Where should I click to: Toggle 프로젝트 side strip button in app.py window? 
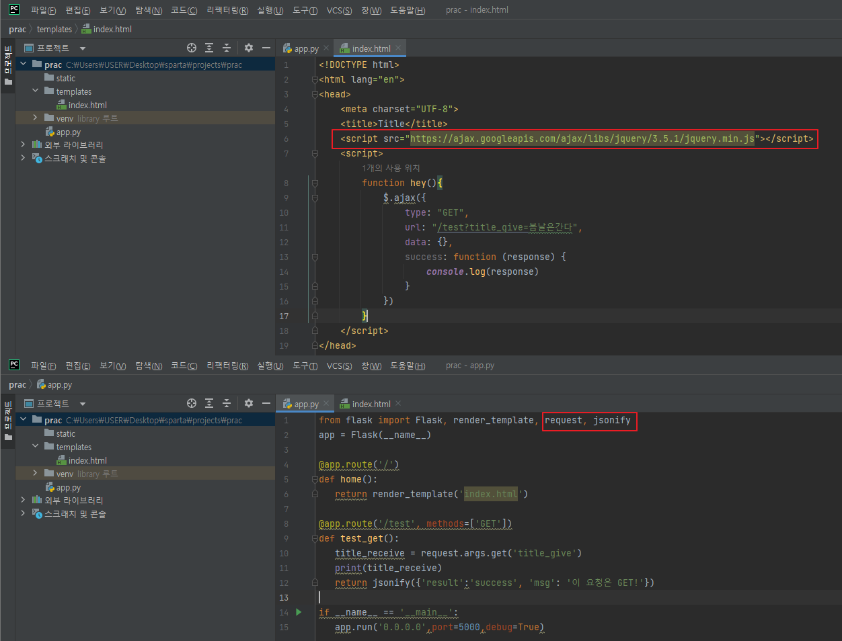click(8, 415)
